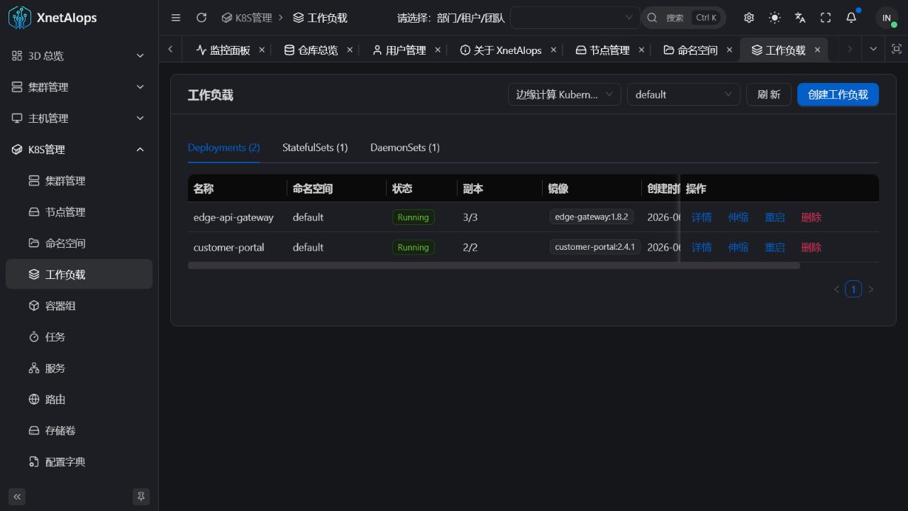908x511 pixels.
Task: Click the table horizontal scrollbar
Action: pyautogui.click(x=494, y=265)
